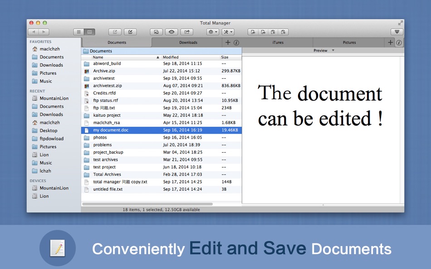Select the problems folder
431x269 pixels.
[162, 145]
